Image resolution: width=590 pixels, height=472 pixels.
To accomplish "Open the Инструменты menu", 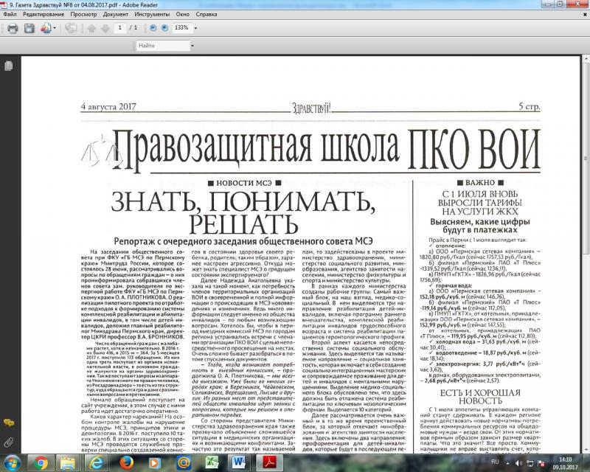I will [152, 14].
